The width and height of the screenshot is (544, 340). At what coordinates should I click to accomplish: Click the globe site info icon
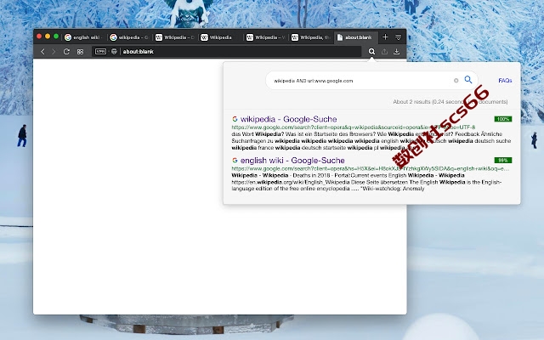[x=114, y=51]
